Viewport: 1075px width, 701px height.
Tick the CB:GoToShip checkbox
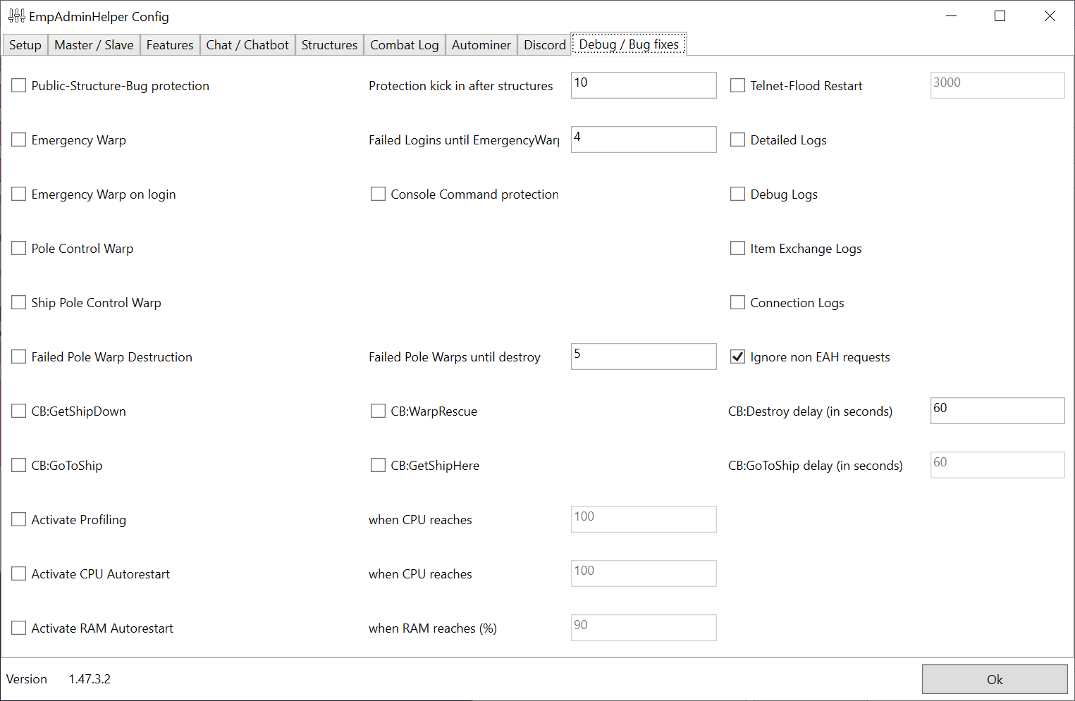[19, 465]
